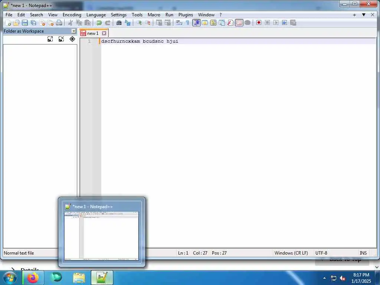Zoom in on the editor text
Viewport: 380px width, 285px height.
click(x=139, y=23)
